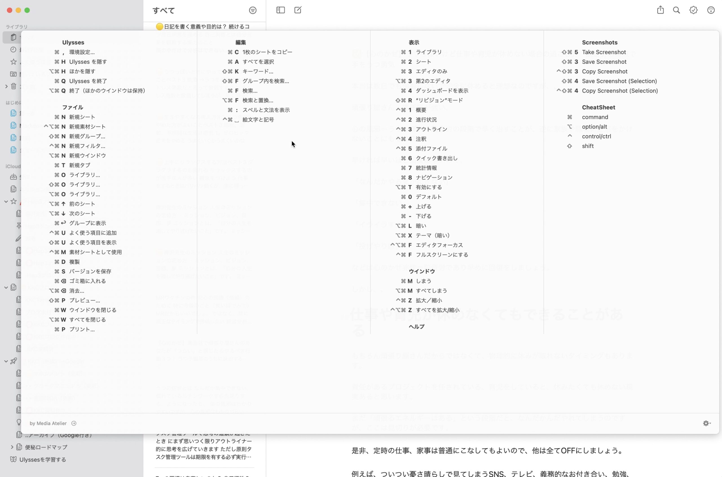The width and height of the screenshot is (722, 477).
Task: Choose 絵文字と記号 entry
Action: [258, 120]
